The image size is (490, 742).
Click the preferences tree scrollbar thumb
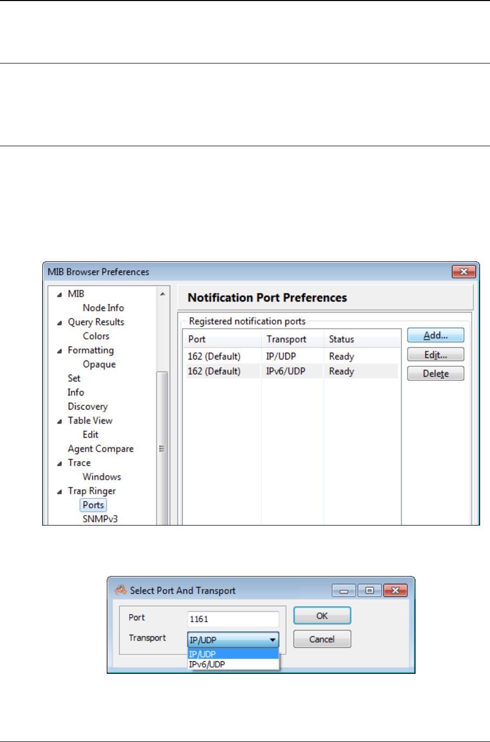coord(162,448)
